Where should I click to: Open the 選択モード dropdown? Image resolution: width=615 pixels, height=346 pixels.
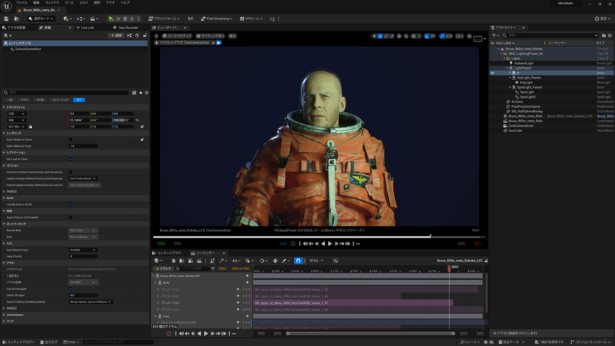pyautogui.click(x=41, y=19)
